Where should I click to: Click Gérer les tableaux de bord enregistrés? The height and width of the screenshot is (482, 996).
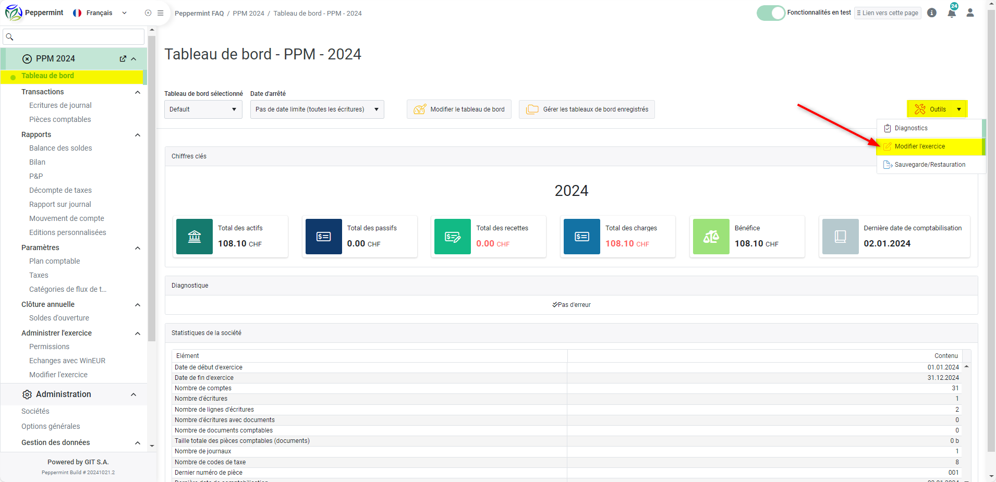[x=587, y=109]
